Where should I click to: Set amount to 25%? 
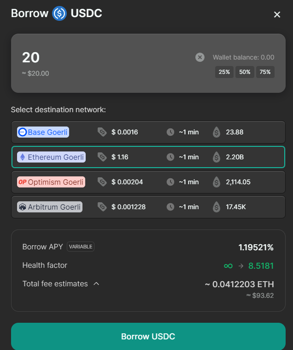(x=224, y=72)
